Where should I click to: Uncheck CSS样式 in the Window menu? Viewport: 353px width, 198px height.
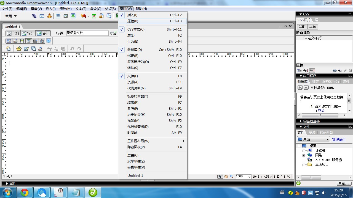[136, 29]
